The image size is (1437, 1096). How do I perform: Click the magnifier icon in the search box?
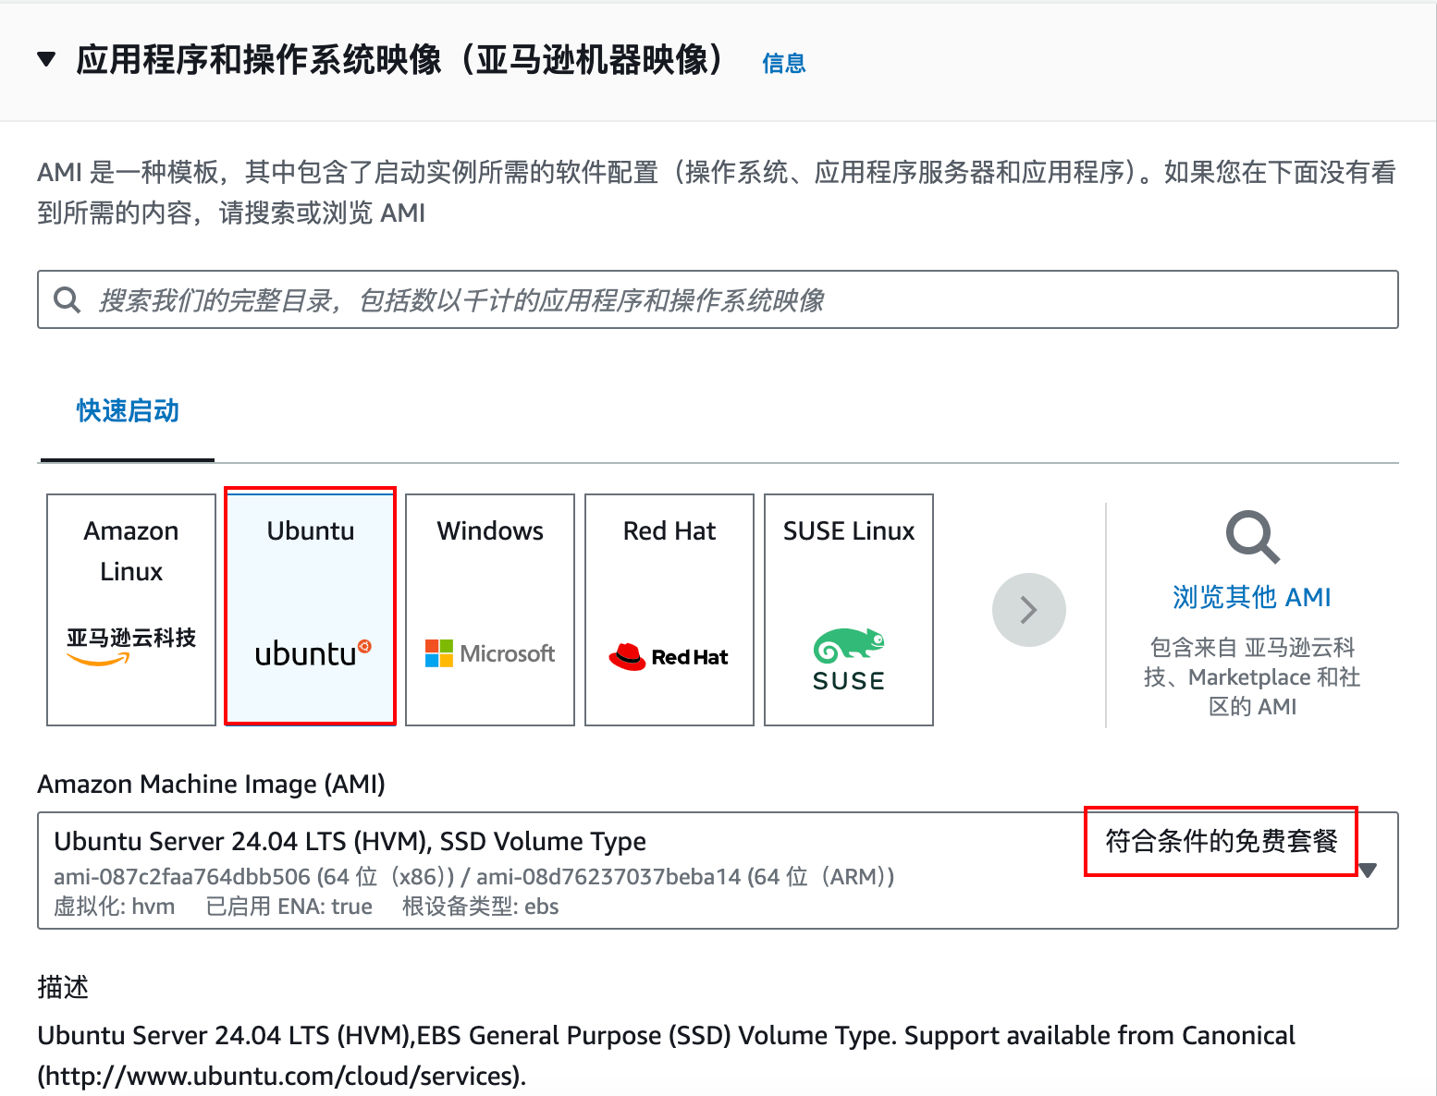(x=68, y=299)
